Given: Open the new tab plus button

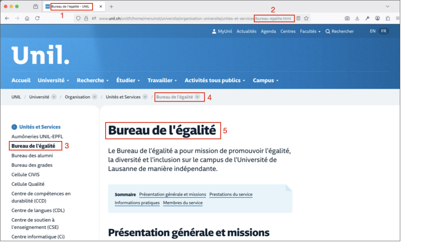Looking at the screenshot, I should 111,7.
